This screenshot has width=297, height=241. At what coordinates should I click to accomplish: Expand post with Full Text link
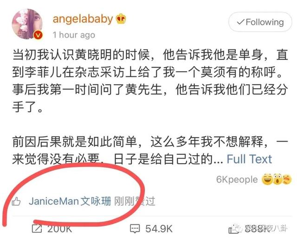coord(249,159)
